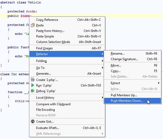Image resolution: width=163 pixels, height=139 pixels.
Task: Expand the Go To submenu arrow
Action: coord(103,68)
